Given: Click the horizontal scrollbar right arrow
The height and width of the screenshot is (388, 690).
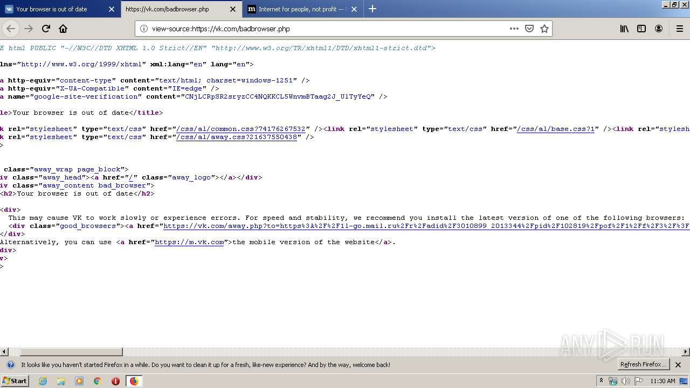Looking at the screenshot, I should (686, 352).
